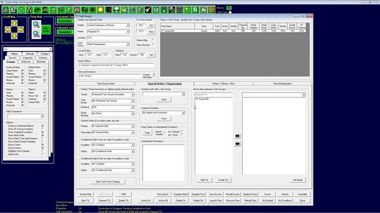The height and width of the screenshot is (213, 380).
Task: Click the red crosshair icon in toolbar
Action: [x=93, y=10]
